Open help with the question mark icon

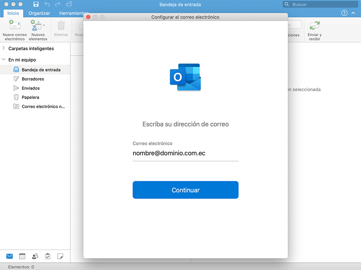(x=344, y=13)
